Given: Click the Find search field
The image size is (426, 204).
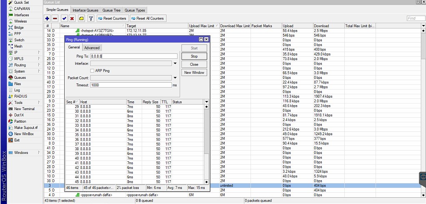Looking at the screenshot, I should [416, 18].
